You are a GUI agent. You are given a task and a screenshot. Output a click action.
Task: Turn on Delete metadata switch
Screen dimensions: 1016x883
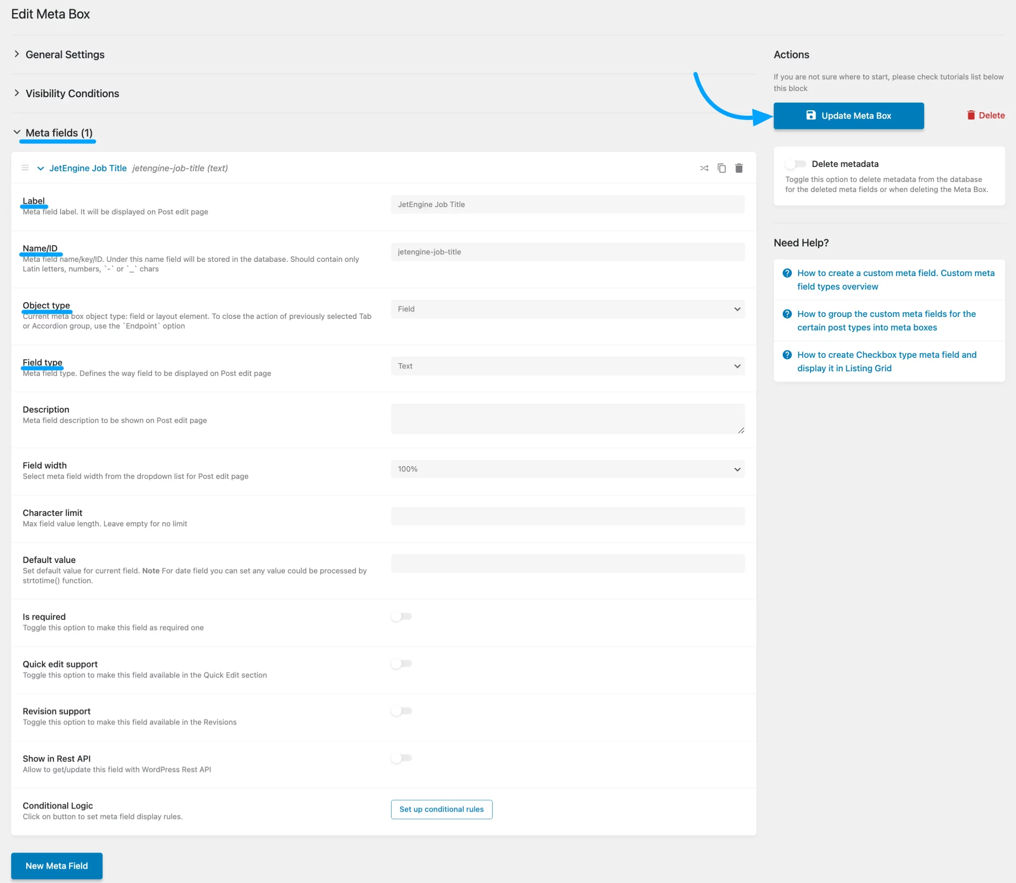click(795, 164)
